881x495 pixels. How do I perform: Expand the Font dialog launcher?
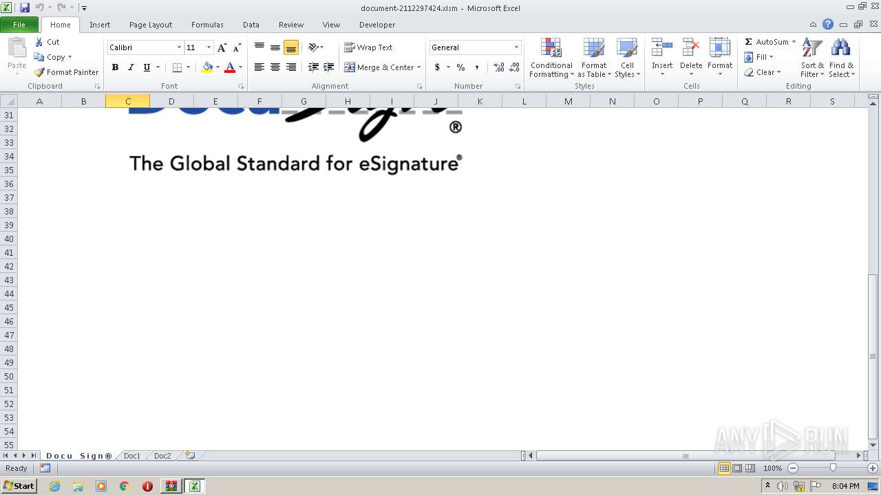tap(241, 87)
